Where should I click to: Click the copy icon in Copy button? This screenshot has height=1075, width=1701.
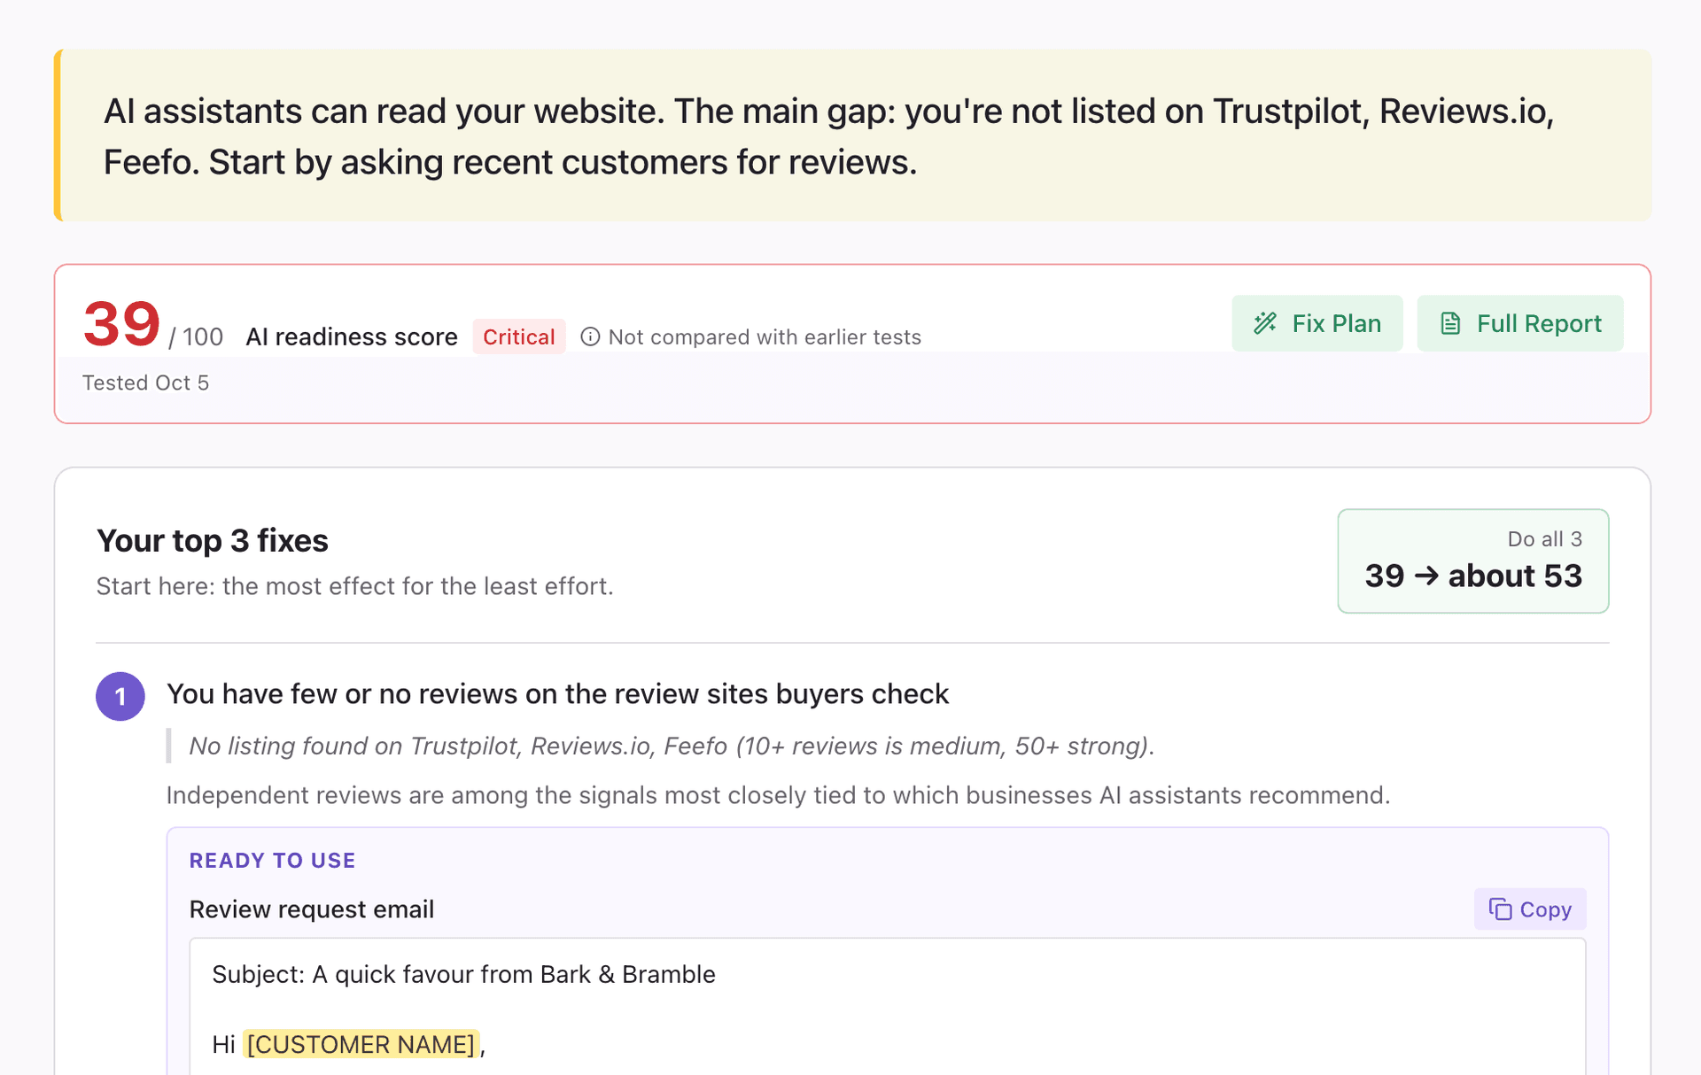tap(1500, 909)
